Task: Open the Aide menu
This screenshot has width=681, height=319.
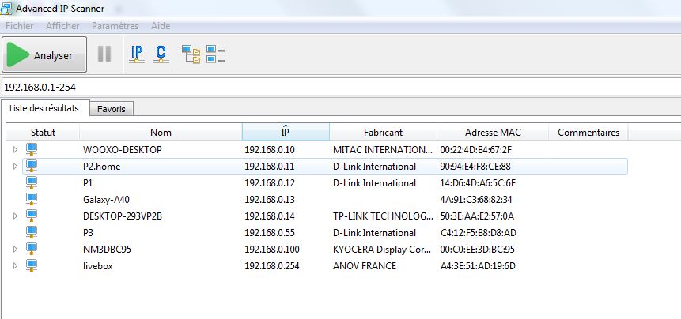Action: (161, 26)
